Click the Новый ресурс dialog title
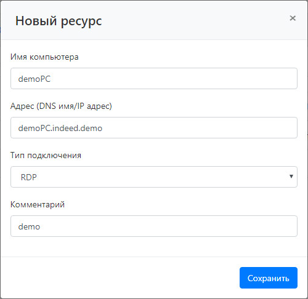The height and width of the screenshot is (299, 308). pos(59,22)
